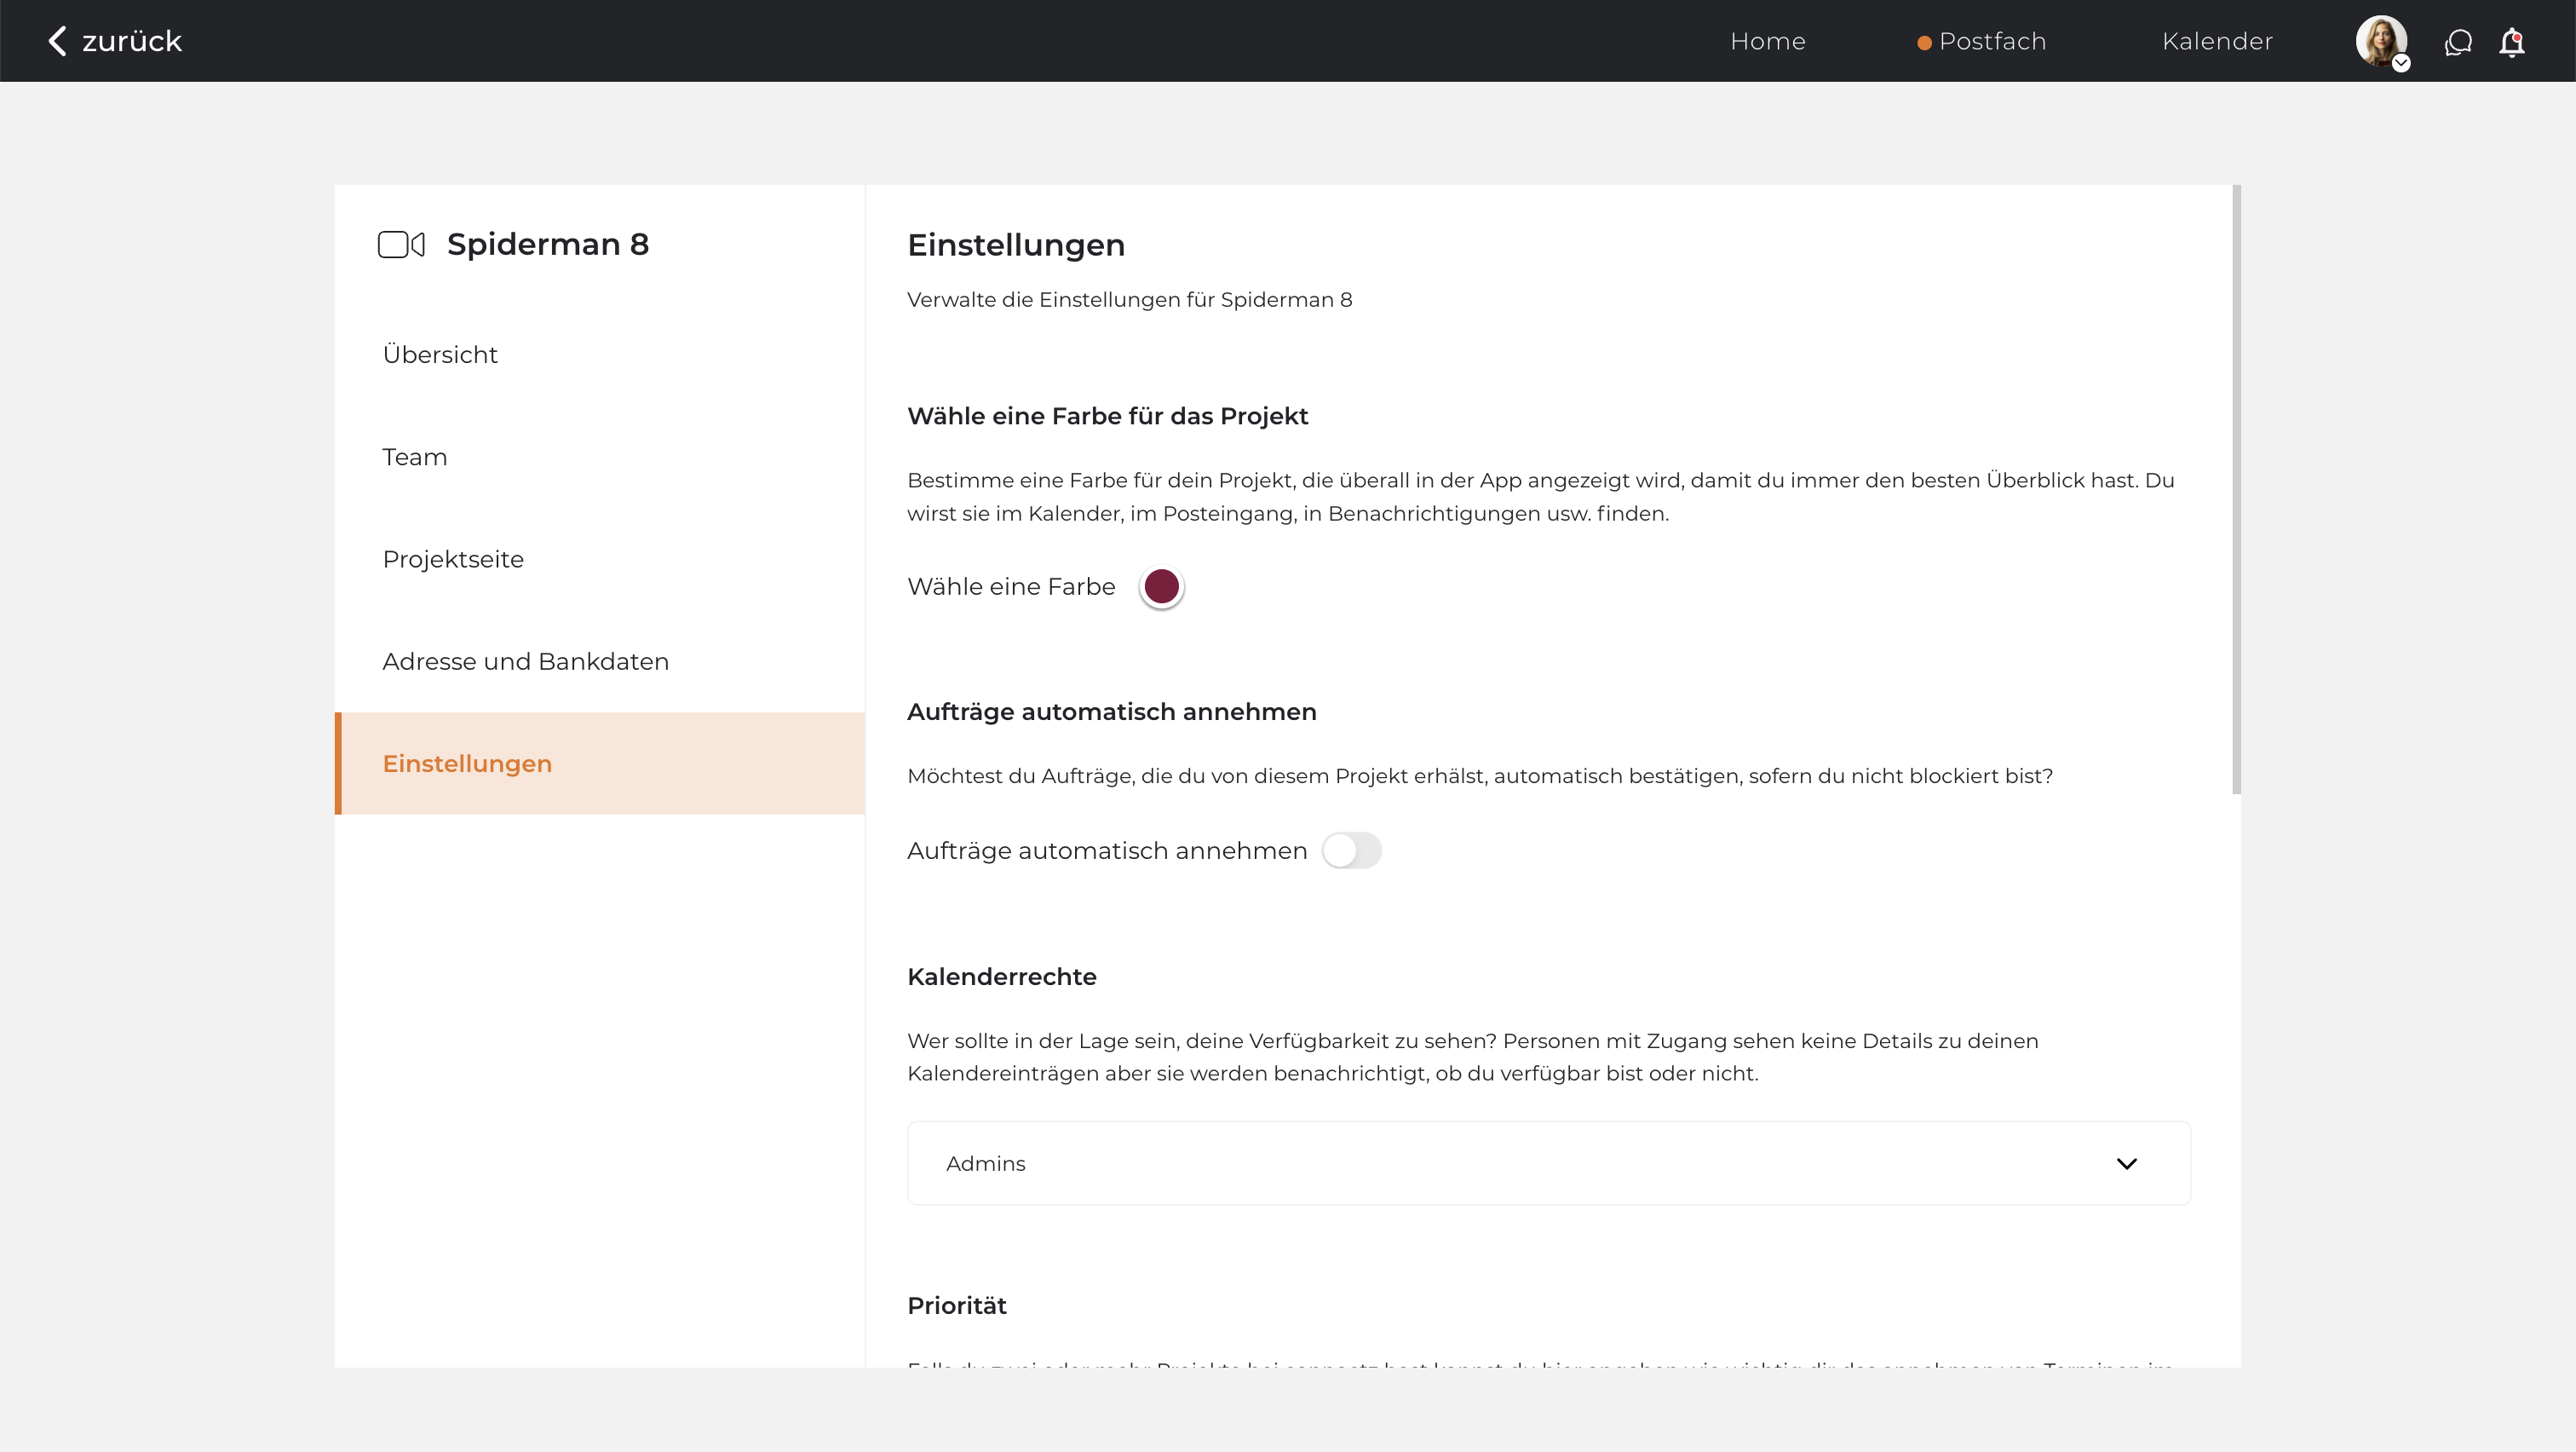Select the Einstellungen sidebar tab

[467, 764]
